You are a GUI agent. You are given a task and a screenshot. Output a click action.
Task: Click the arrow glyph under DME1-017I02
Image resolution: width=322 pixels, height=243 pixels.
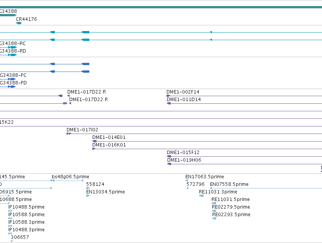69,134
